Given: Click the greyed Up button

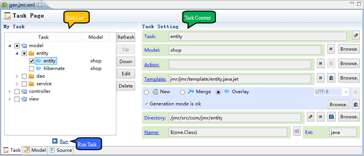Looking at the screenshot, I should click(126, 49).
